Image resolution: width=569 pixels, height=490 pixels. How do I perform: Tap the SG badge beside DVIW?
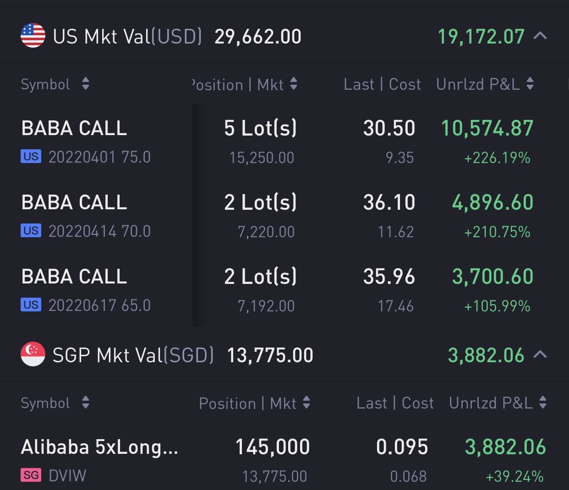click(31, 475)
